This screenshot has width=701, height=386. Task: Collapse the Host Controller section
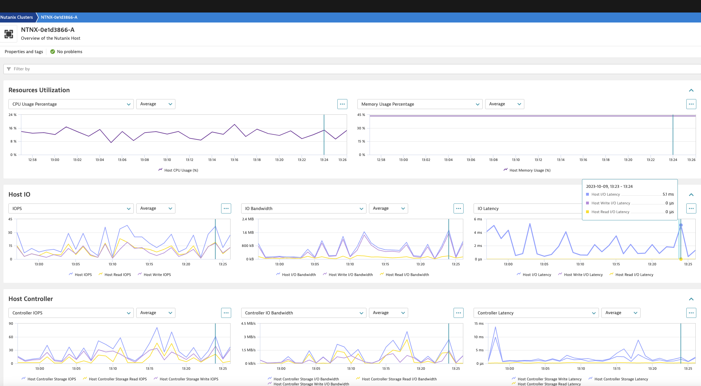point(691,299)
